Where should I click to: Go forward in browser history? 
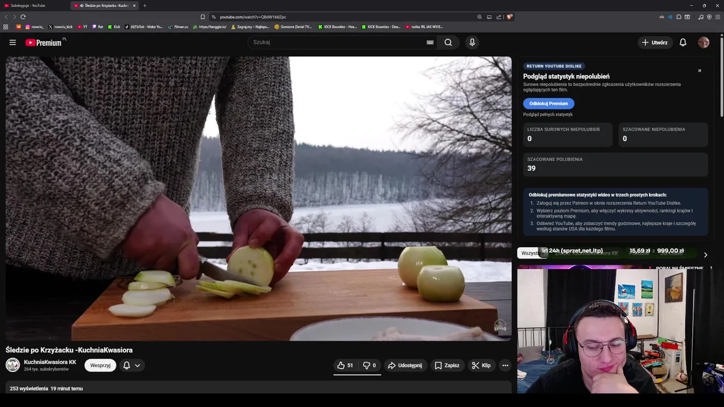pyautogui.click(x=14, y=17)
